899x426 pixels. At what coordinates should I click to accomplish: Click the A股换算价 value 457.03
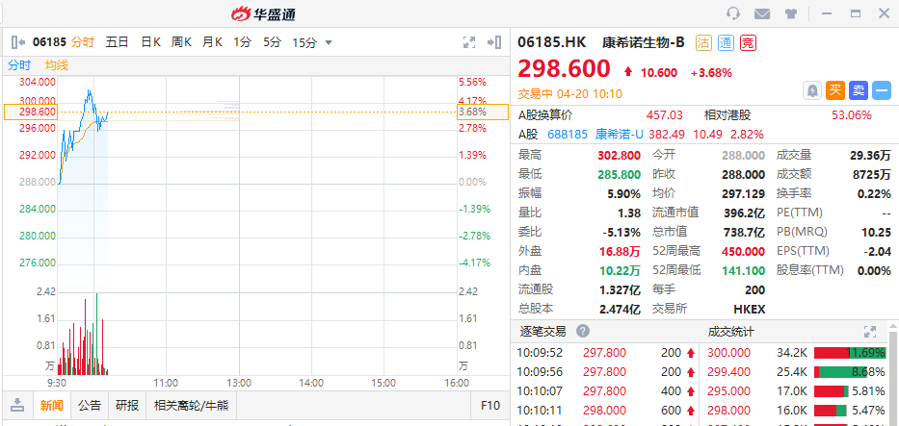[x=665, y=115]
